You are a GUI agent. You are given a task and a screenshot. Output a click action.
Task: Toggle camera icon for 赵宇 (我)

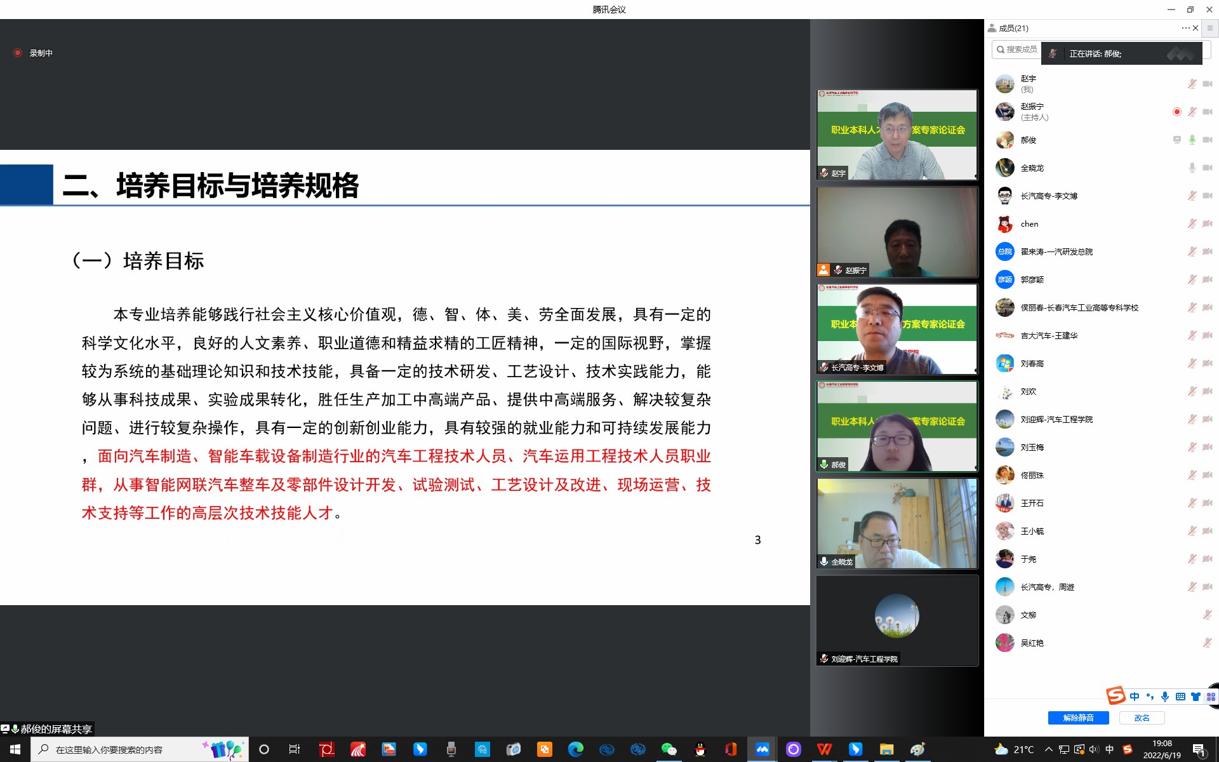click(x=1207, y=84)
